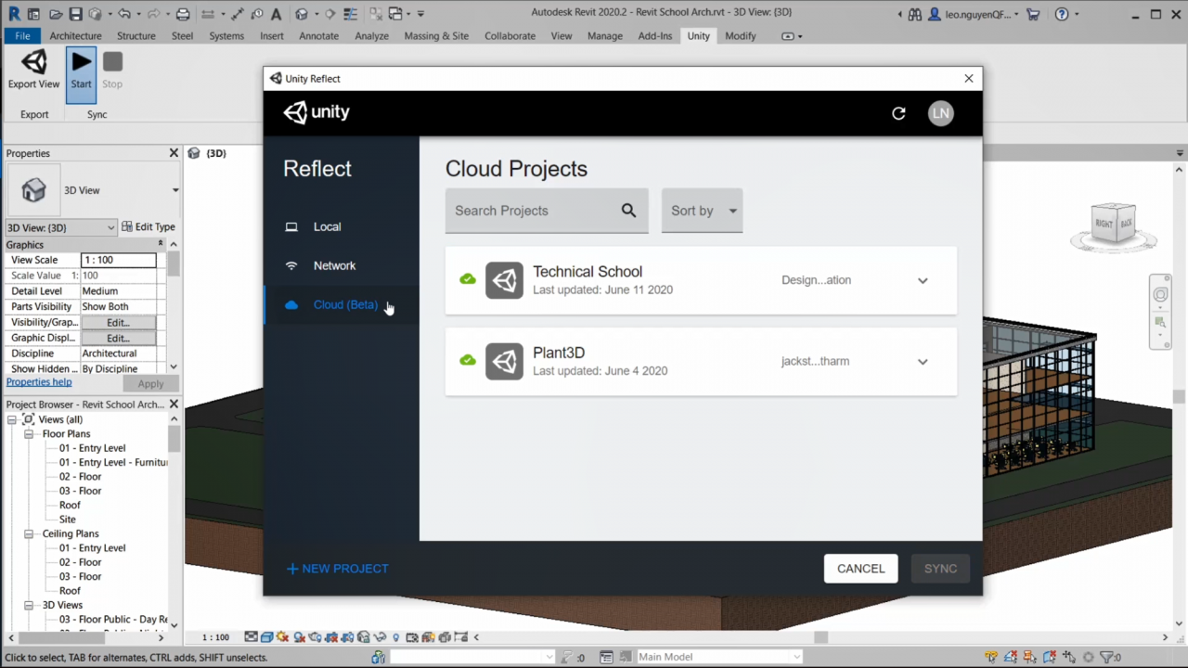Image resolution: width=1188 pixels, height=668 pixels.
Task: Click the Stop sync ribbon button
Action: click(112, 71)
